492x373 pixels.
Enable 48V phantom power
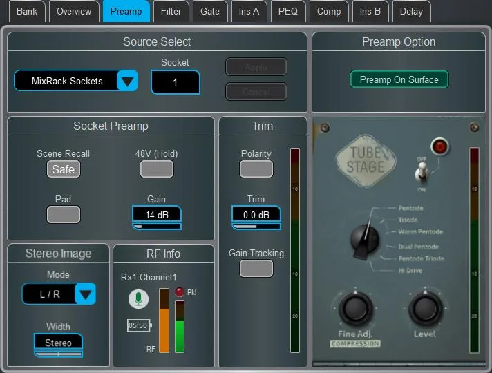[157, 169]
